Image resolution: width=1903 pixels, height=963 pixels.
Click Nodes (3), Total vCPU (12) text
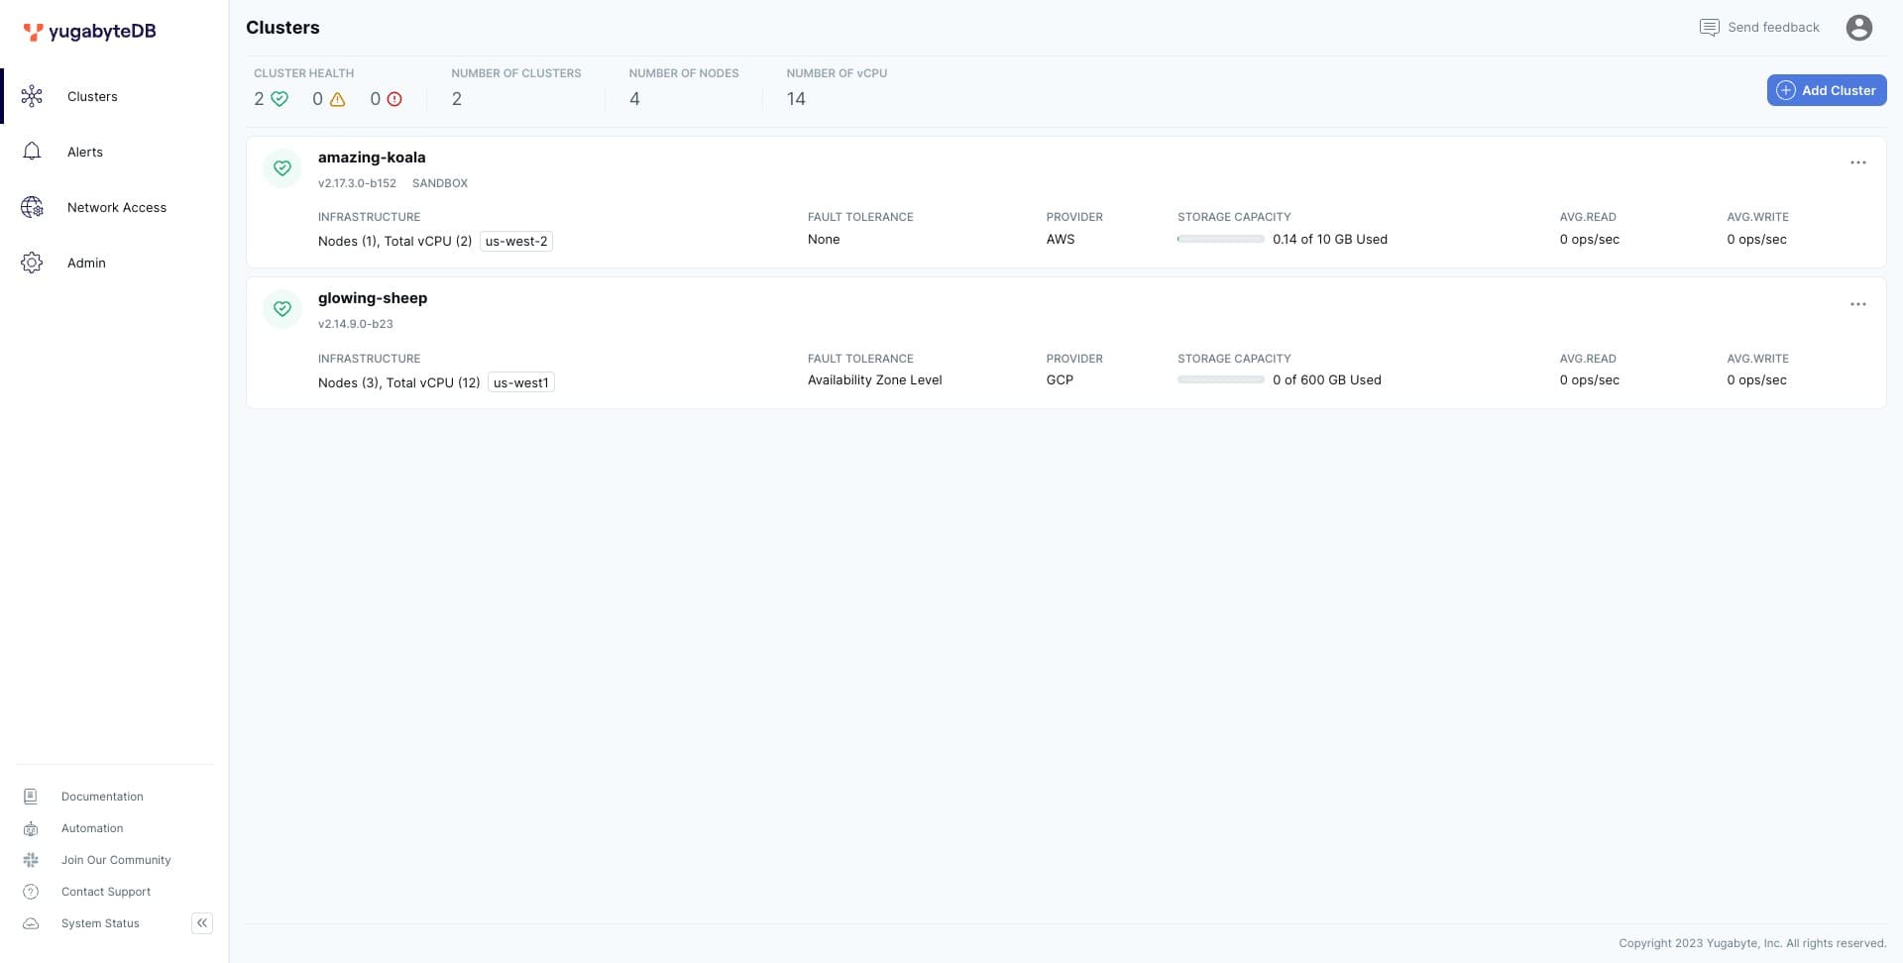[x=399, y=382]
